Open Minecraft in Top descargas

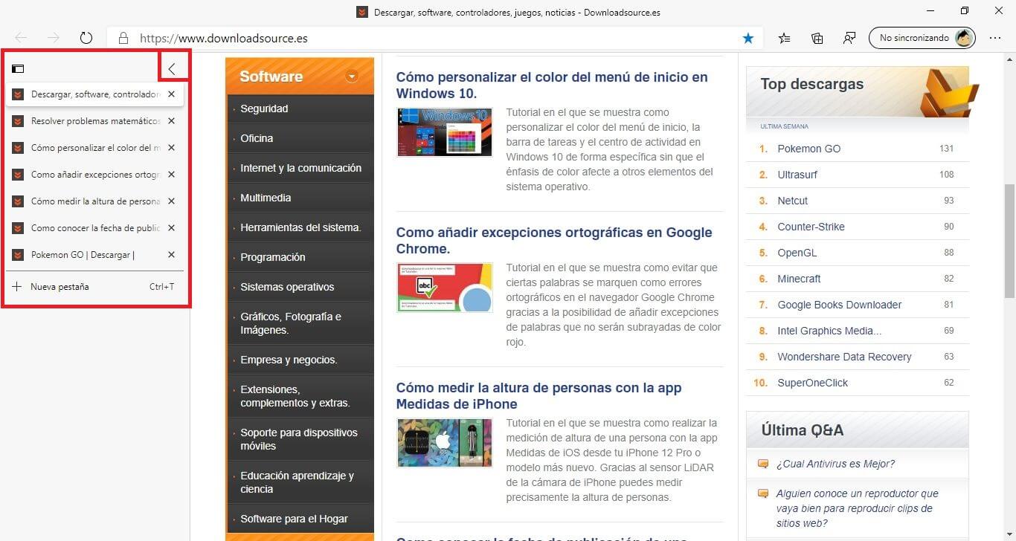(x=799, y=279)
